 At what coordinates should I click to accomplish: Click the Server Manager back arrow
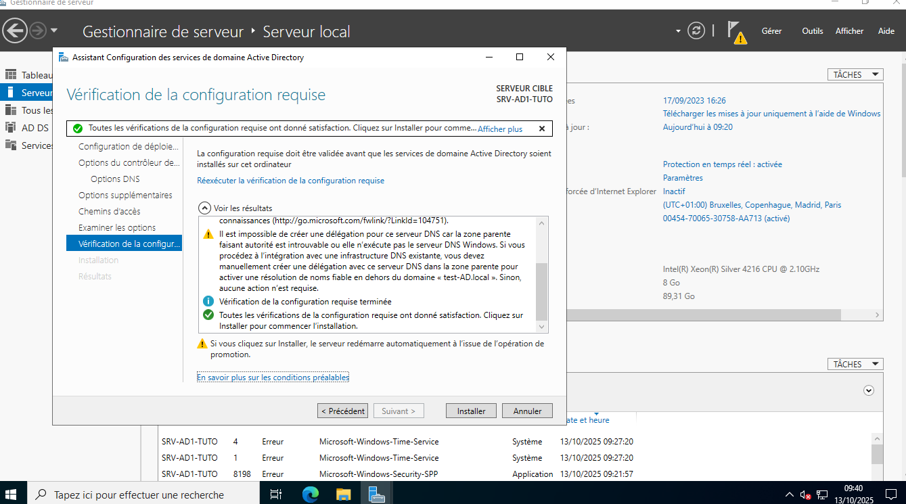click(15, 30)
